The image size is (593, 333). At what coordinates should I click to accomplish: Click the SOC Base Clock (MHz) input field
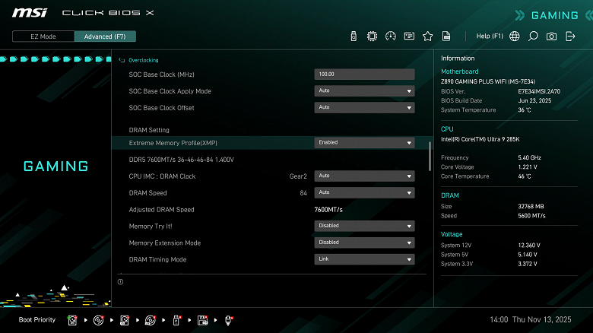[364, 75]
